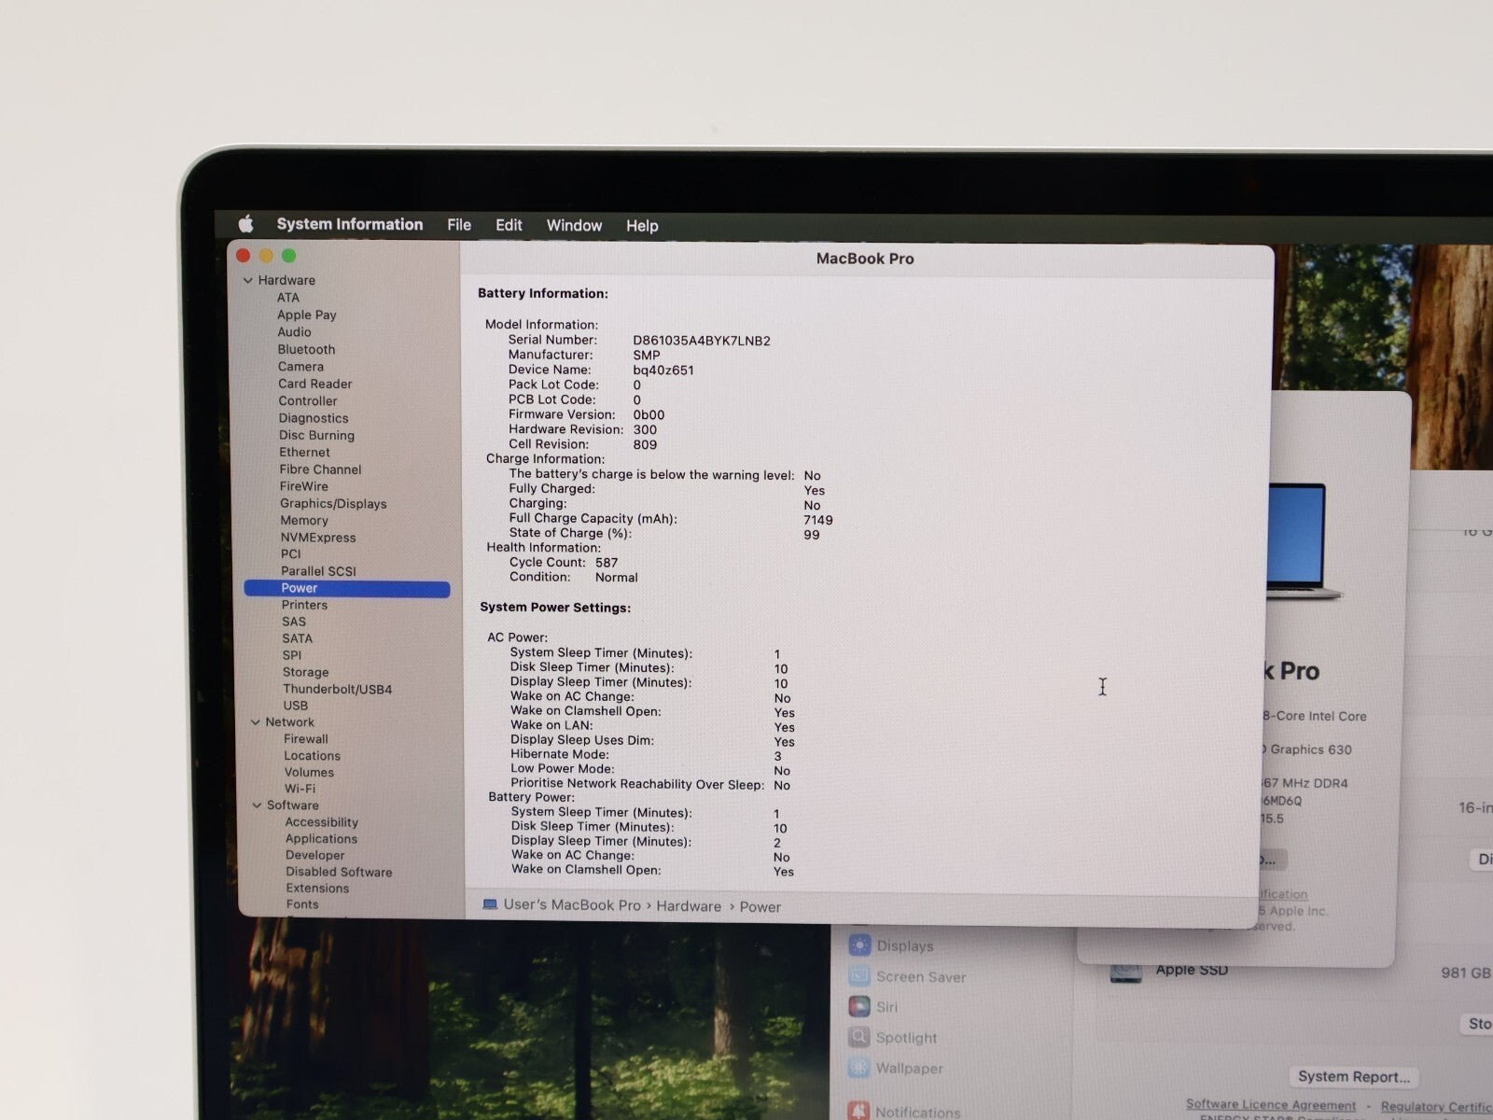The width and height of the screenshot is (1493, 1120).
Task: Select Firewall under Network
Action: (306, 739)
